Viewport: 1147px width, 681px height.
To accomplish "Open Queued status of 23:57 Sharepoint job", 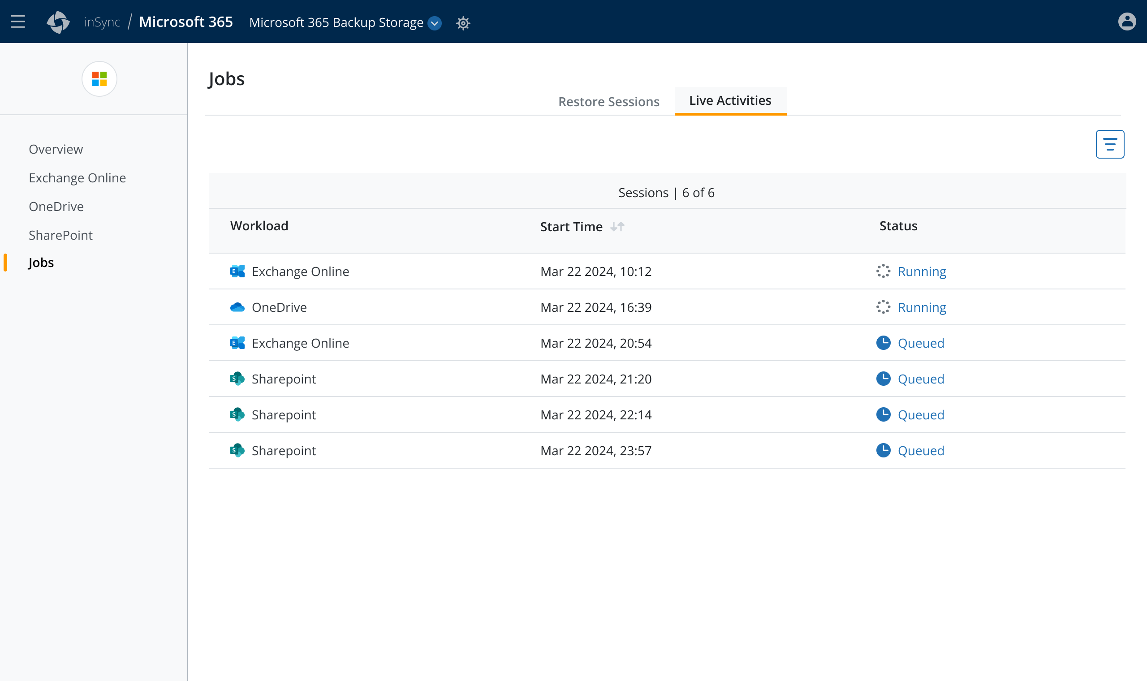I will point(920,450).
